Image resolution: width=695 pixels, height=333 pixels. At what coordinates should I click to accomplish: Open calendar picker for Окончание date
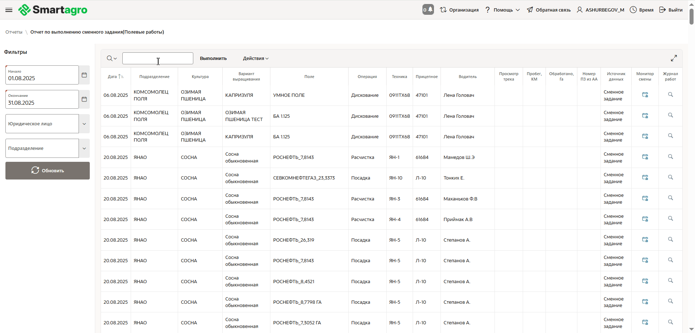click(x=84, y=99)
